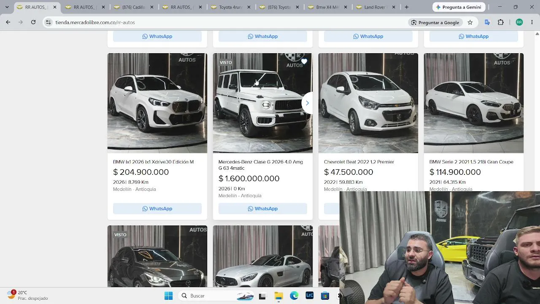Click the text 2022 | 59.883 Km
Image resolution: width=540 pixels, height=304 pixels.
click(x=343, y=182)
